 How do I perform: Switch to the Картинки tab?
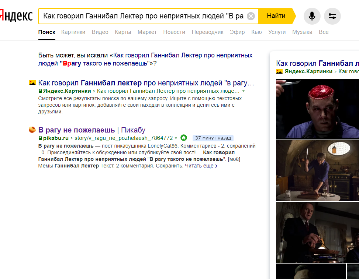coord(73,32)
